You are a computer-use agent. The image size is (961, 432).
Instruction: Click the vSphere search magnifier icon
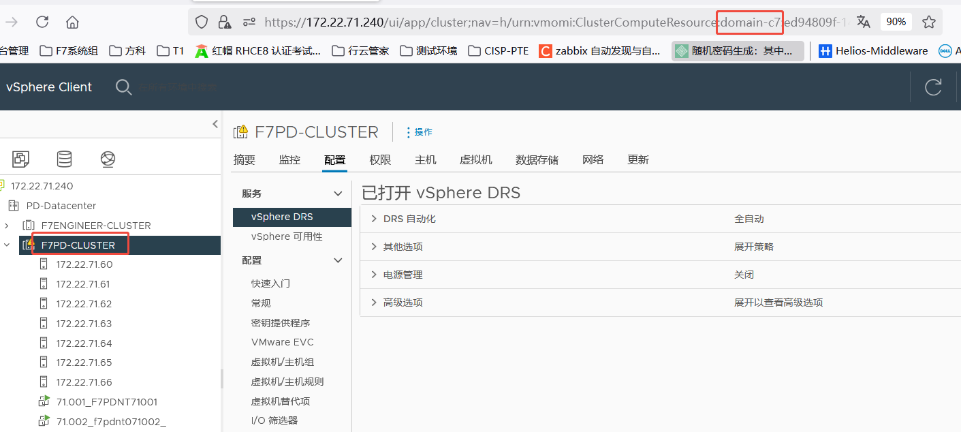coord(123,87)
